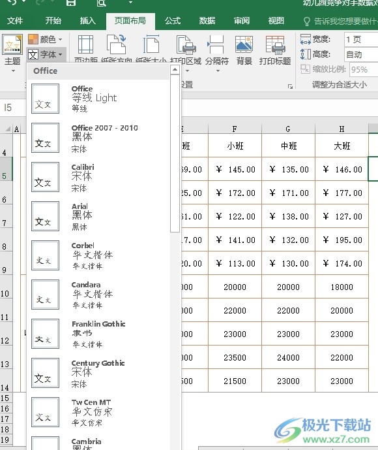Pick the Corbel font theme thumbnail
Viewport: 378px width, 450px height.
45,255
